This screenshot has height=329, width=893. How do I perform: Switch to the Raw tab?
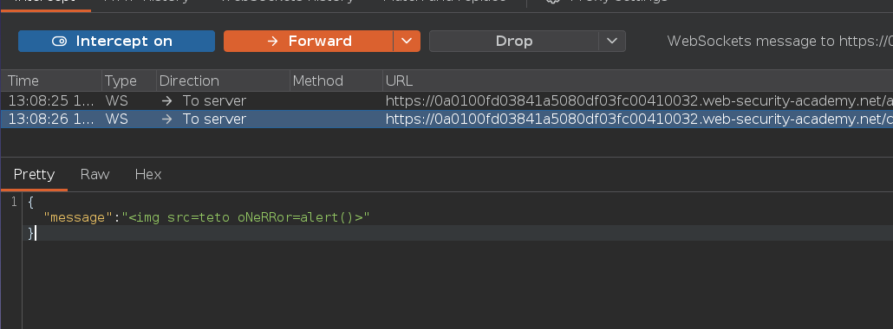click(95, 174)
